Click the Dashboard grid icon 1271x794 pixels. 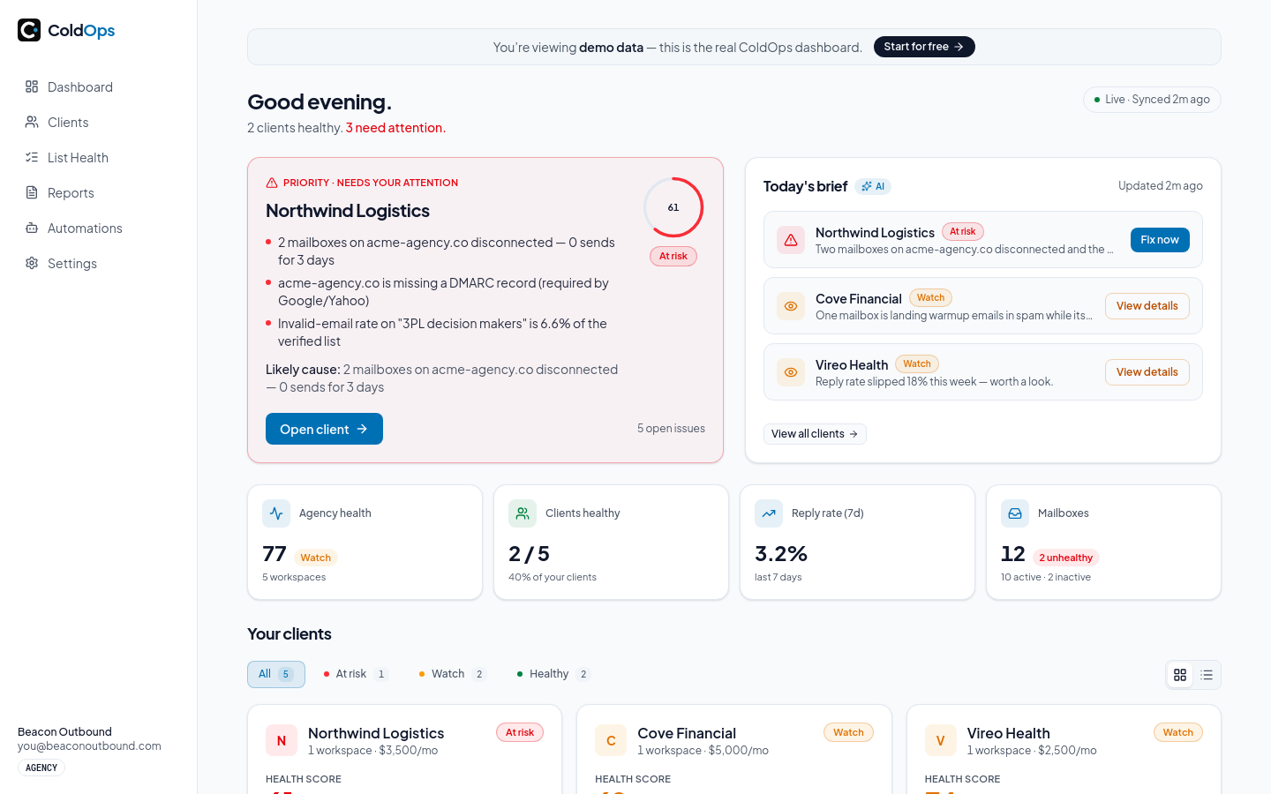click(x=32, y=86)
